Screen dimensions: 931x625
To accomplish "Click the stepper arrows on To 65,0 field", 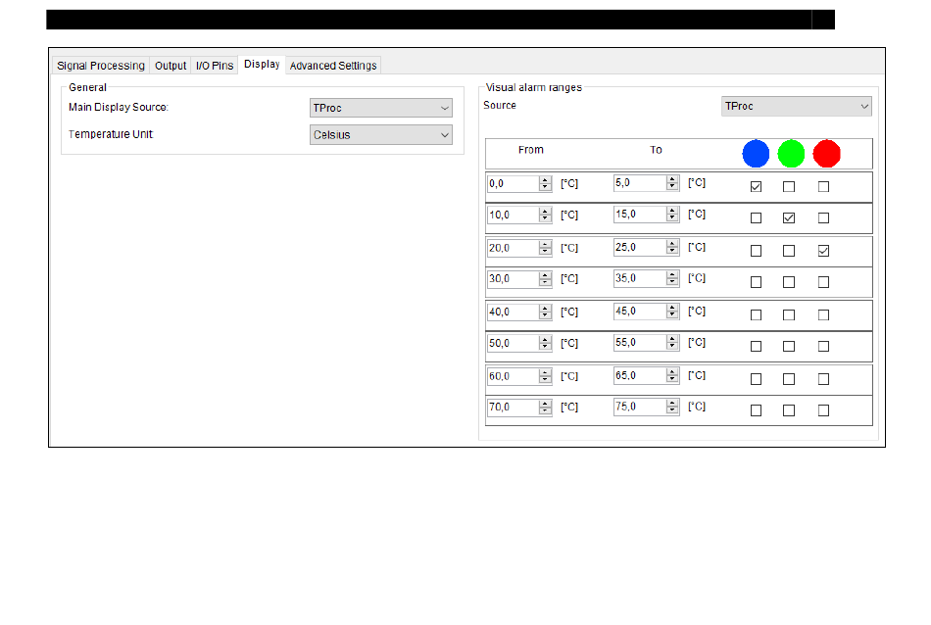I will [x=672, y=376].
